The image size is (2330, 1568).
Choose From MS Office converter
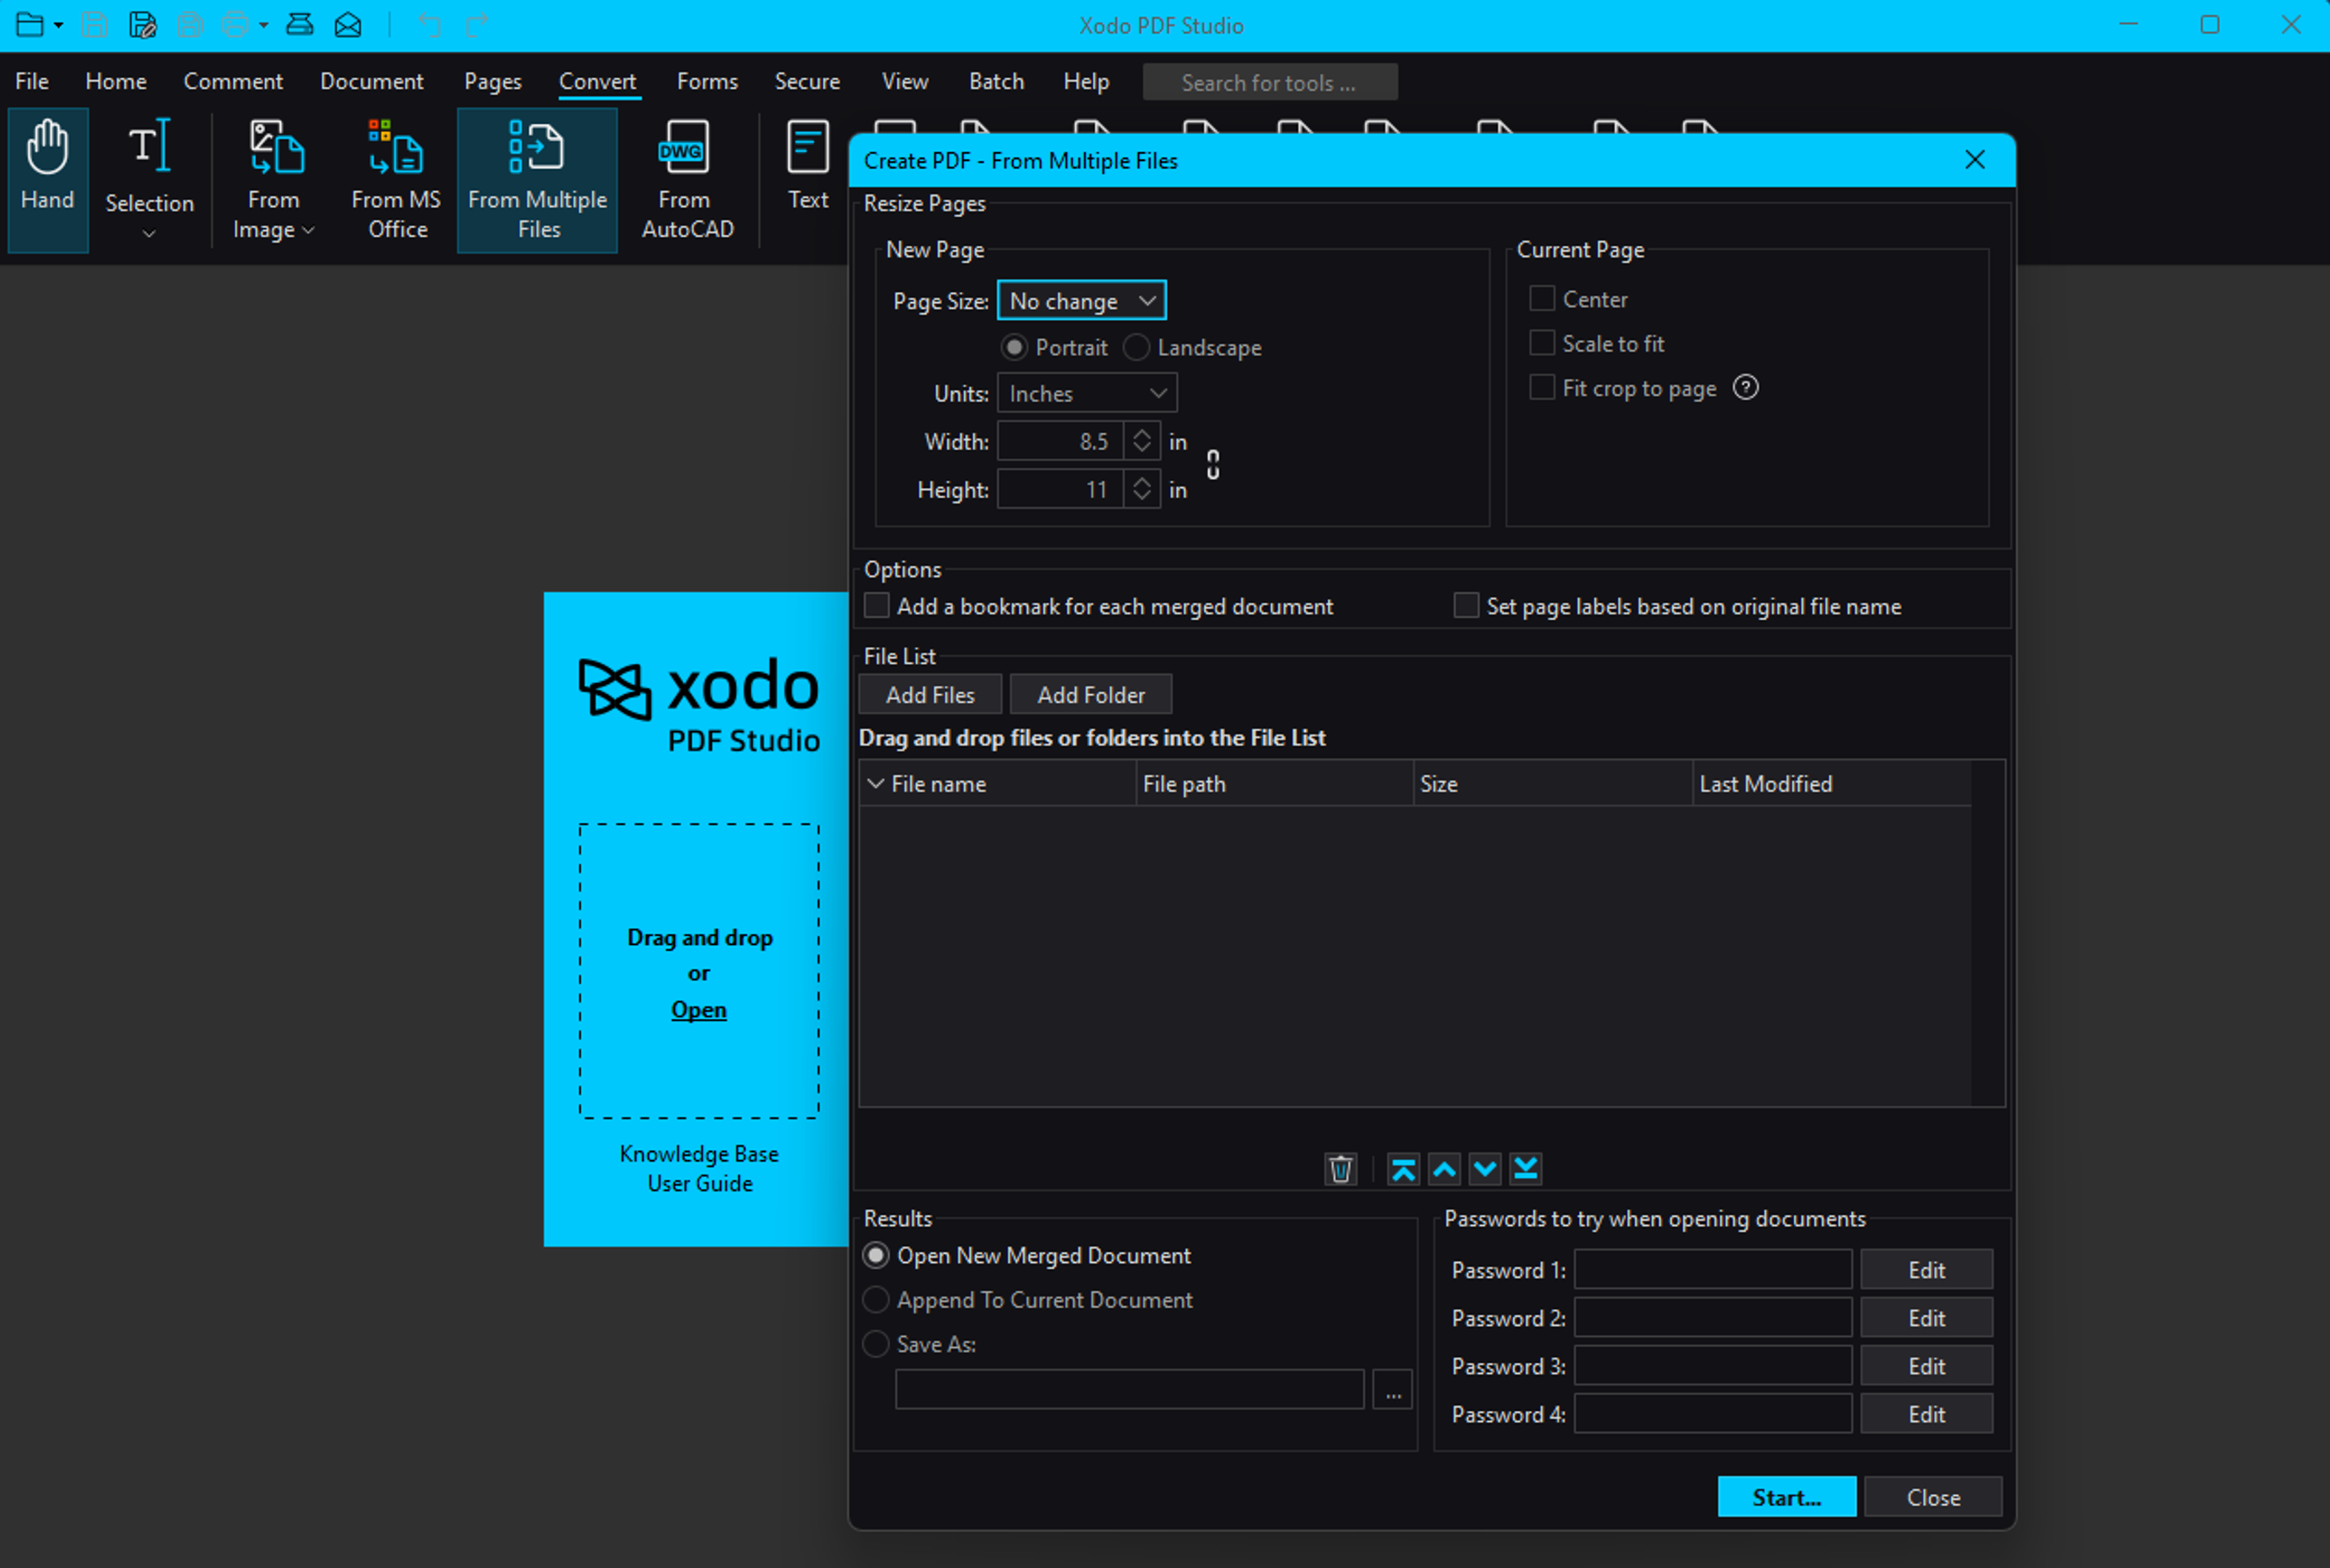(396, 180)
